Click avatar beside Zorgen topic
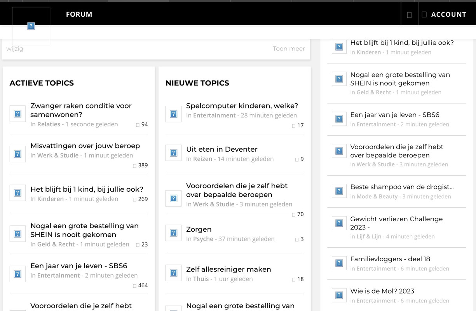This screenshot has width=476, height=311. 174,233
